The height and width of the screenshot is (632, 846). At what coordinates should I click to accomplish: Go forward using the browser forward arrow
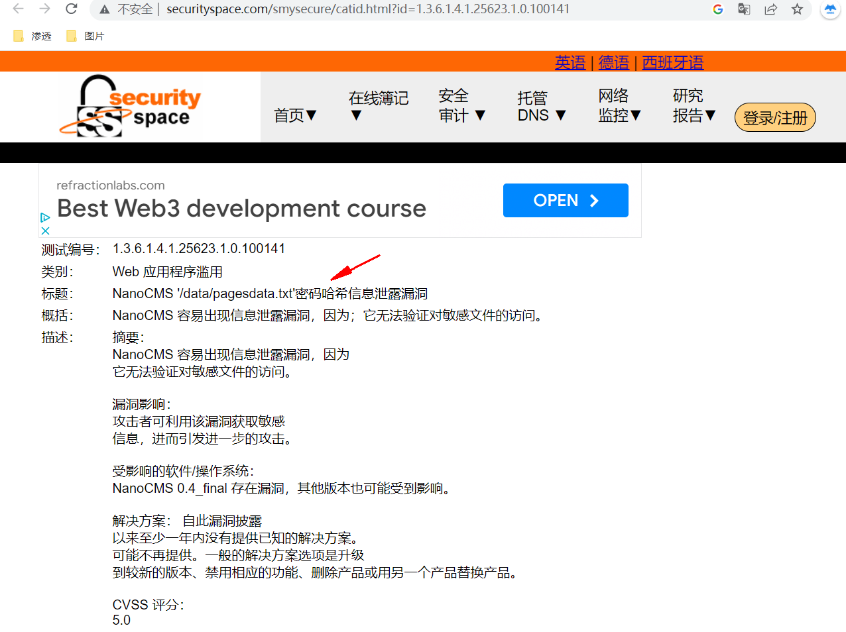coord(44,9)
